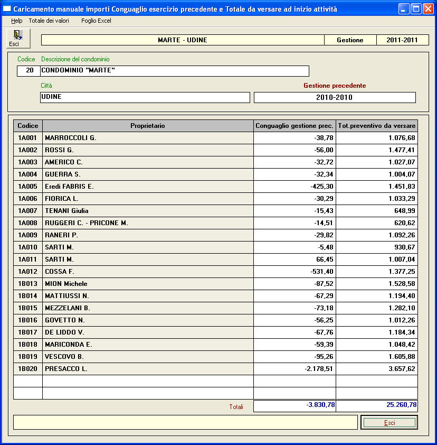Select owner row Eredi FABRIS E.
Screen dimensions: 437x445
tap(148, 187)
